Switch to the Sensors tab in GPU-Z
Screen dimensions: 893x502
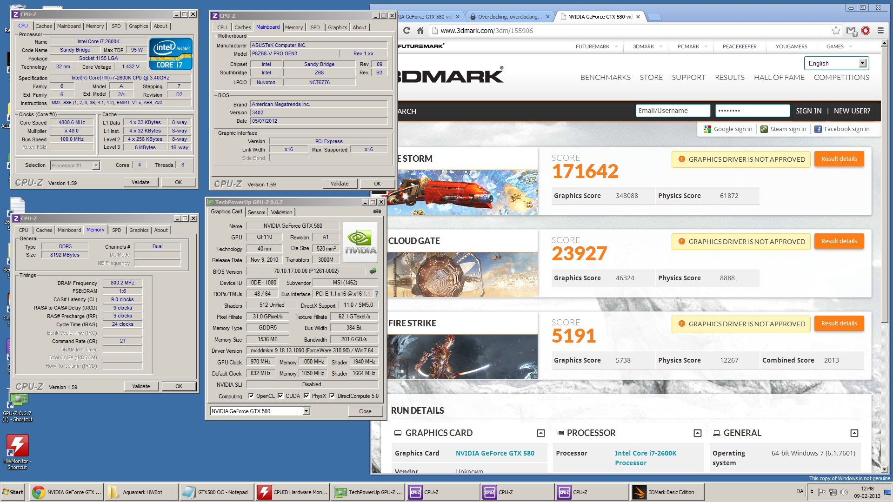coord(256,212)
